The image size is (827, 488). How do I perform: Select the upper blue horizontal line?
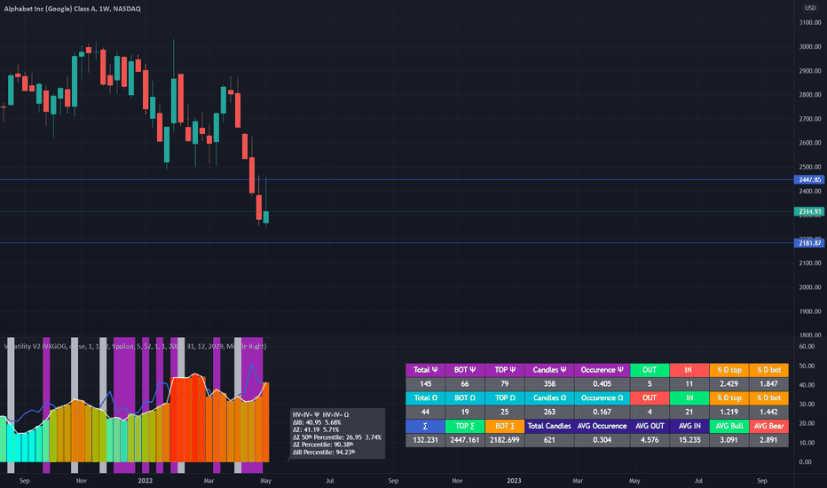(x=397, y=180)
